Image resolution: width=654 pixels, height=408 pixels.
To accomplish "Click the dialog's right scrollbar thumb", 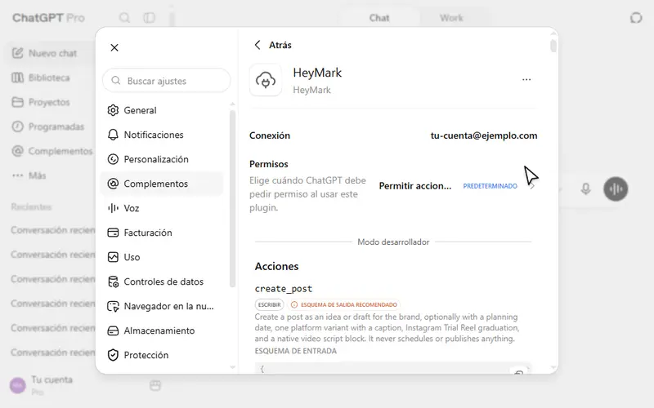I will pos(553,46).
